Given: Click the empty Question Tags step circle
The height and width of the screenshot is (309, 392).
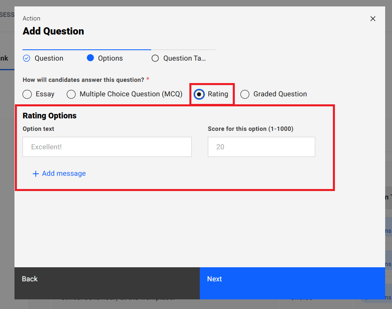Looking at the screenshot, I should [155, 58].
